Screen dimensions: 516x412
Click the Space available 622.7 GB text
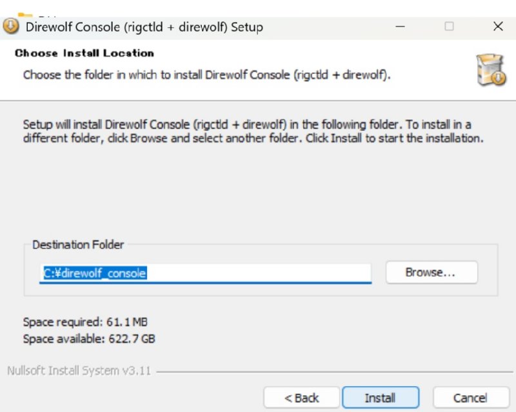88,338
